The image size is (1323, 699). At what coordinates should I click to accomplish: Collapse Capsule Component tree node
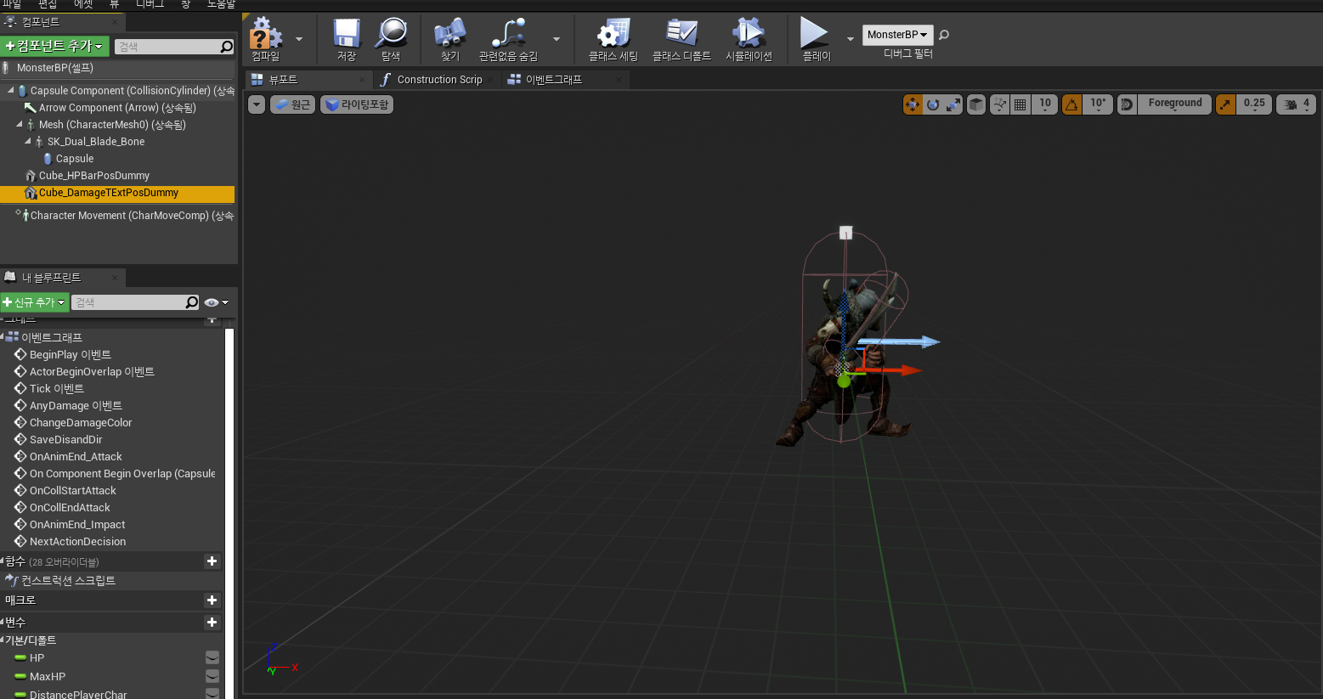point(10,90)
